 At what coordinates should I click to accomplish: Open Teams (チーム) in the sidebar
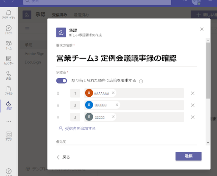(8, 45)
